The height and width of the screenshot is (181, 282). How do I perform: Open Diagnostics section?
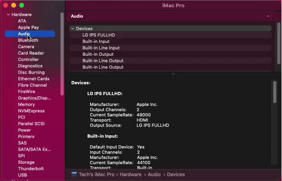pyautogui.click(x=30, y=66)
